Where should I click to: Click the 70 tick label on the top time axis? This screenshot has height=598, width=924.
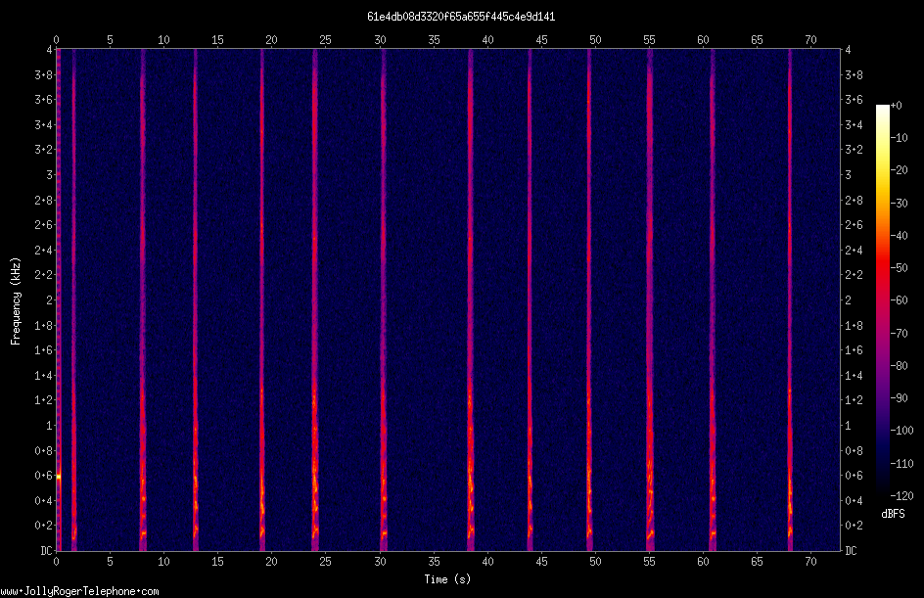810,40
